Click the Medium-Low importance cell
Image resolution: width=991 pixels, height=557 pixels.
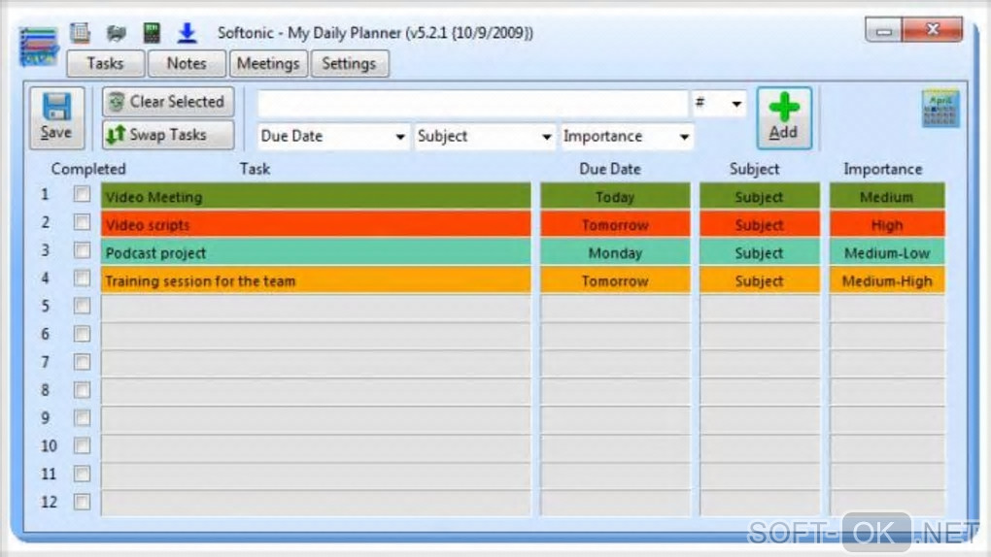(x=887, y=252)
